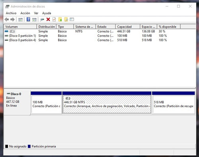Click show/hide console tree icon
Image resolution: width=199 pixels, height=157 pixels.
20,20
